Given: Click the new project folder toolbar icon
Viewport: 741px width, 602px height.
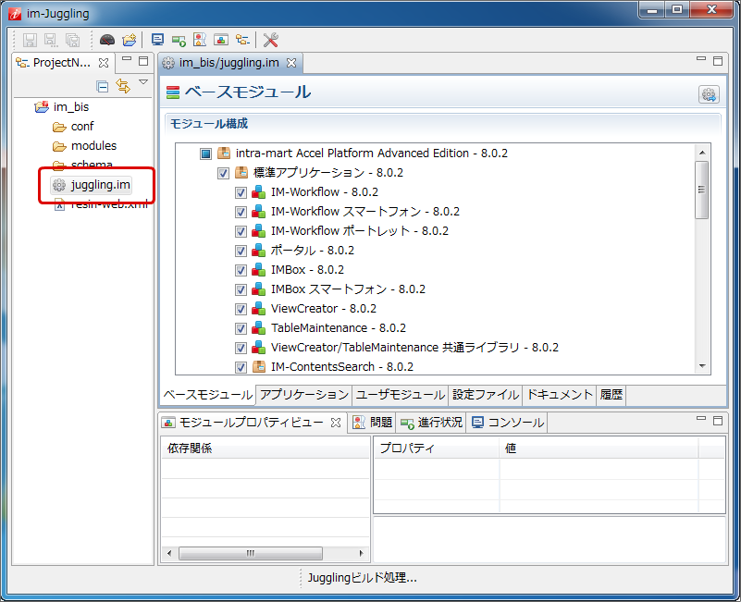Looking at the screenshot, I should click(129, 40).
